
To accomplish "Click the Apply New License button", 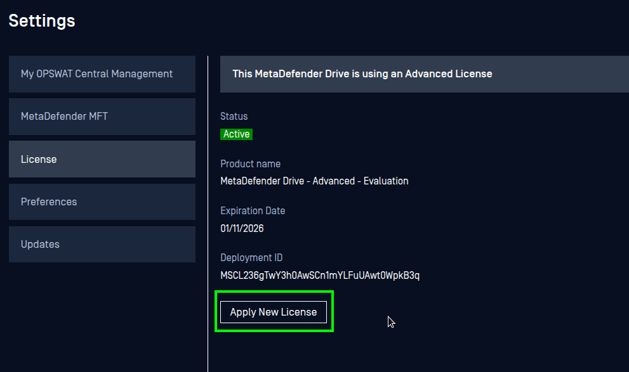I will point(273,312).
